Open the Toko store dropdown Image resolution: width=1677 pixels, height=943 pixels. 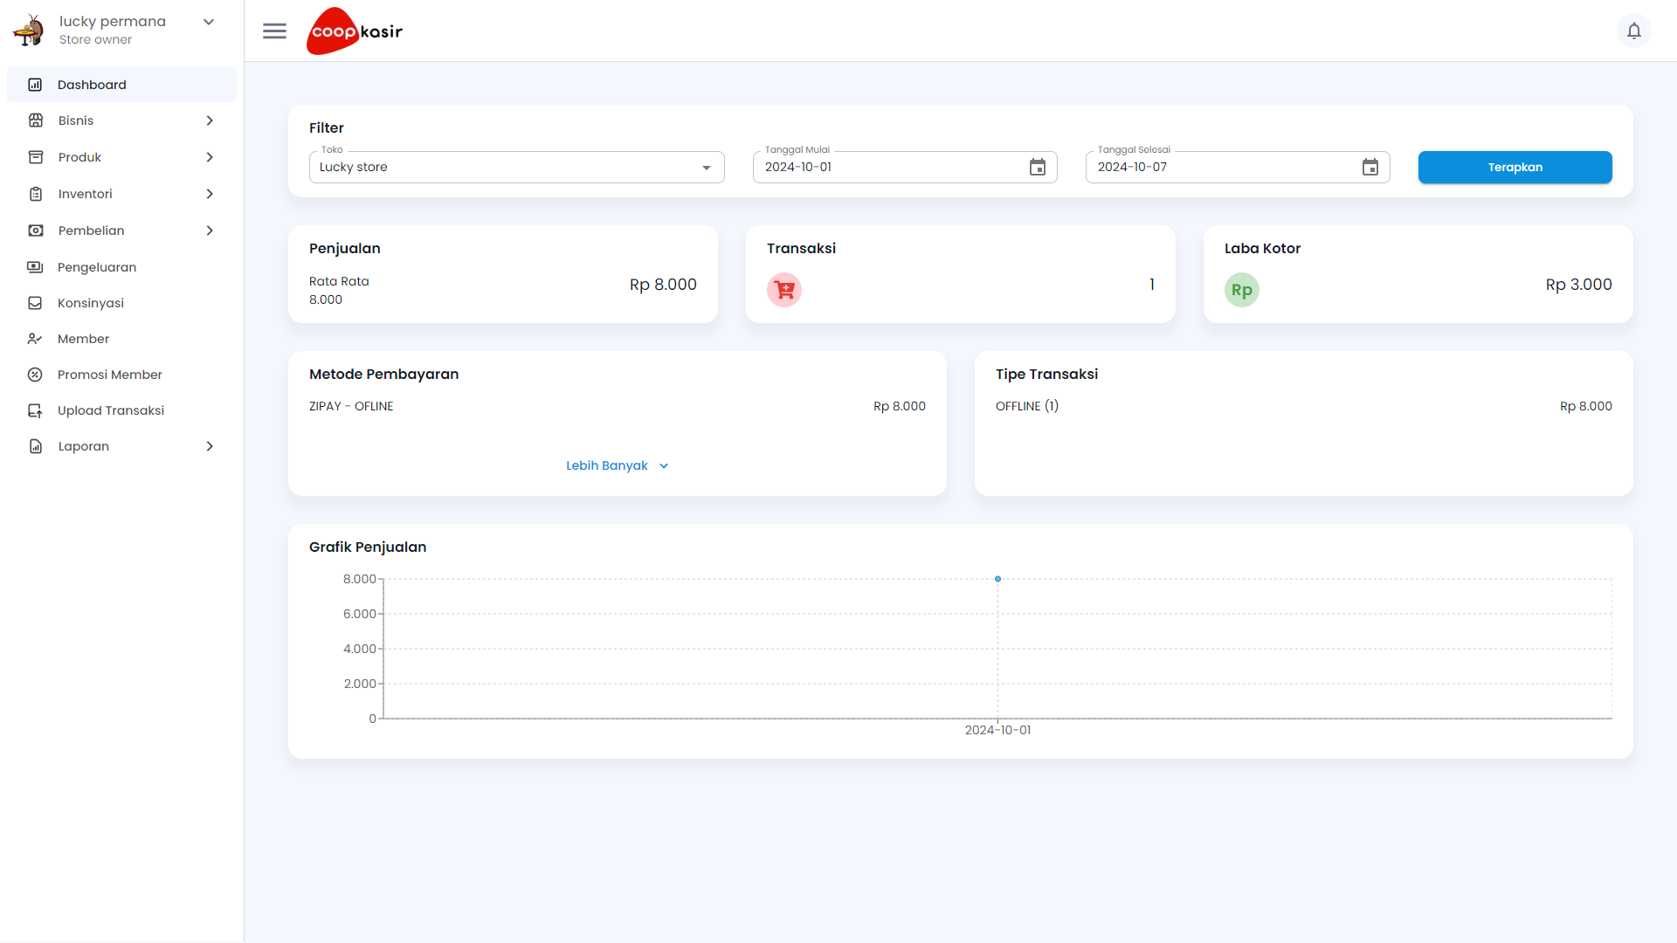point(706,167)
